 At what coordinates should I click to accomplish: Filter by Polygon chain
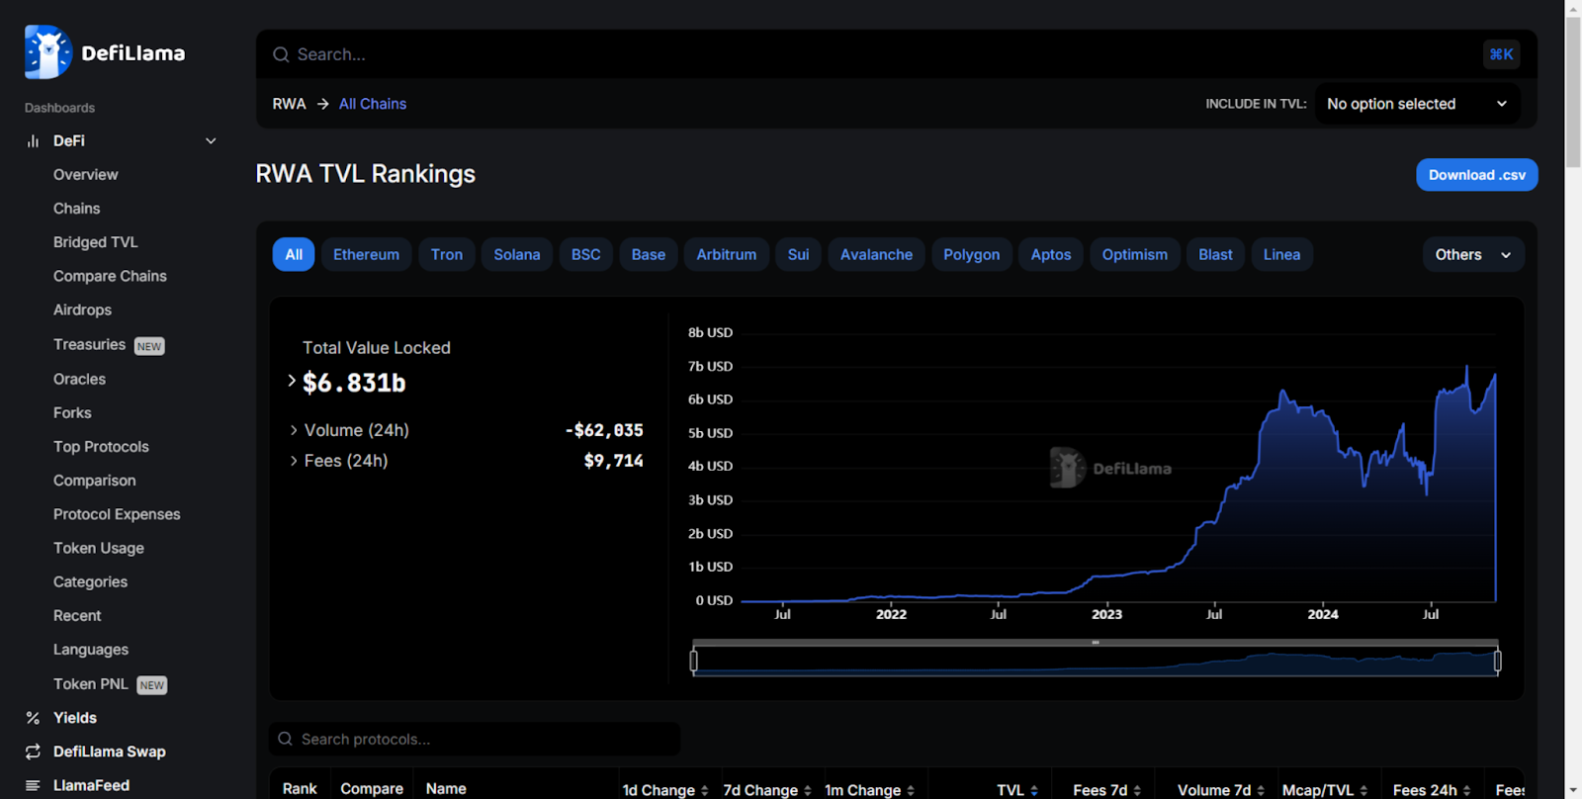point(972,254)
